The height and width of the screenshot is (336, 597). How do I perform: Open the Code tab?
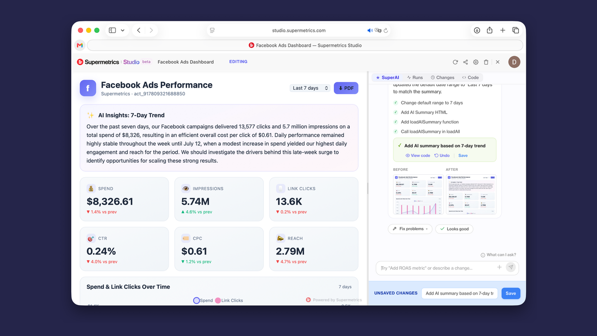pos(470,78)
